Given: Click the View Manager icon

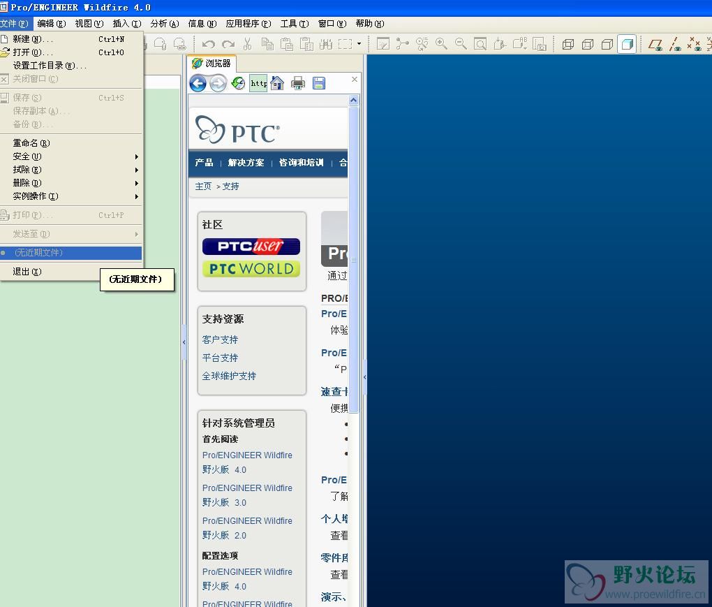Looking at the screenshot, I should 539,44.
